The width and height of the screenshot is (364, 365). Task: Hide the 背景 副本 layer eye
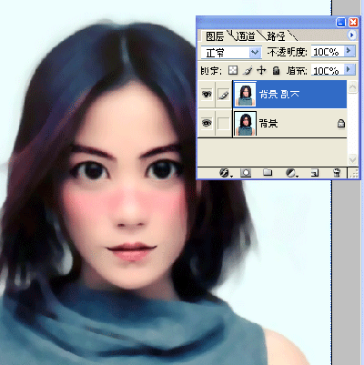coord(207,95)
